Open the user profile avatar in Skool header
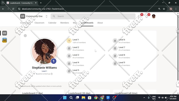The width and height of the screenshot is (179, 101). 154,16
